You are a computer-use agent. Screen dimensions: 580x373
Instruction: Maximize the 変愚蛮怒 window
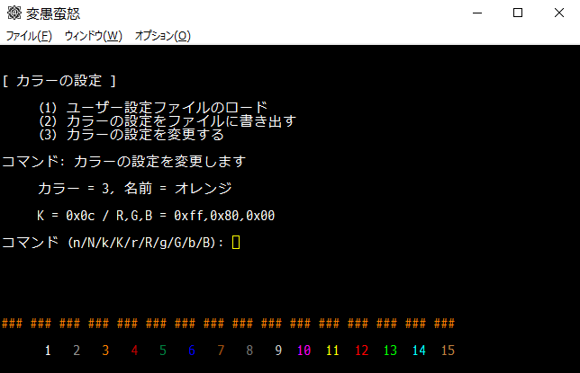518,13
